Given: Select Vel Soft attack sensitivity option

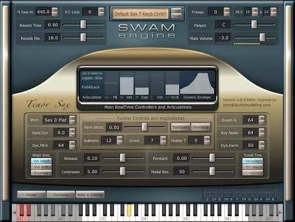Looking at the screenshot, I should pos(41,167).
